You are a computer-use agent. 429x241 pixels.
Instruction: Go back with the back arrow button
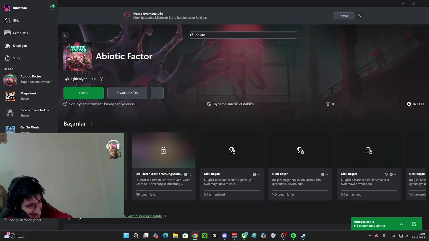tap(65, 35)
